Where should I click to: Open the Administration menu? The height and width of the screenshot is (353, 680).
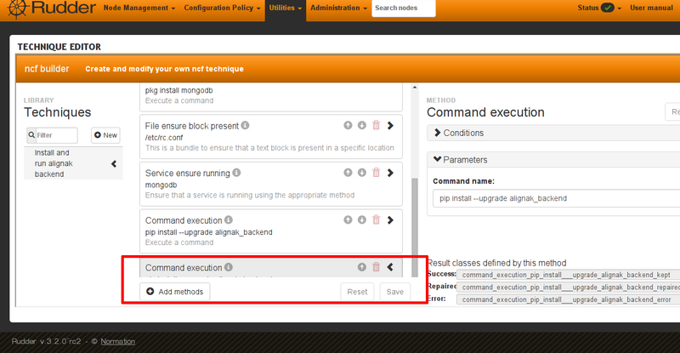338,8
